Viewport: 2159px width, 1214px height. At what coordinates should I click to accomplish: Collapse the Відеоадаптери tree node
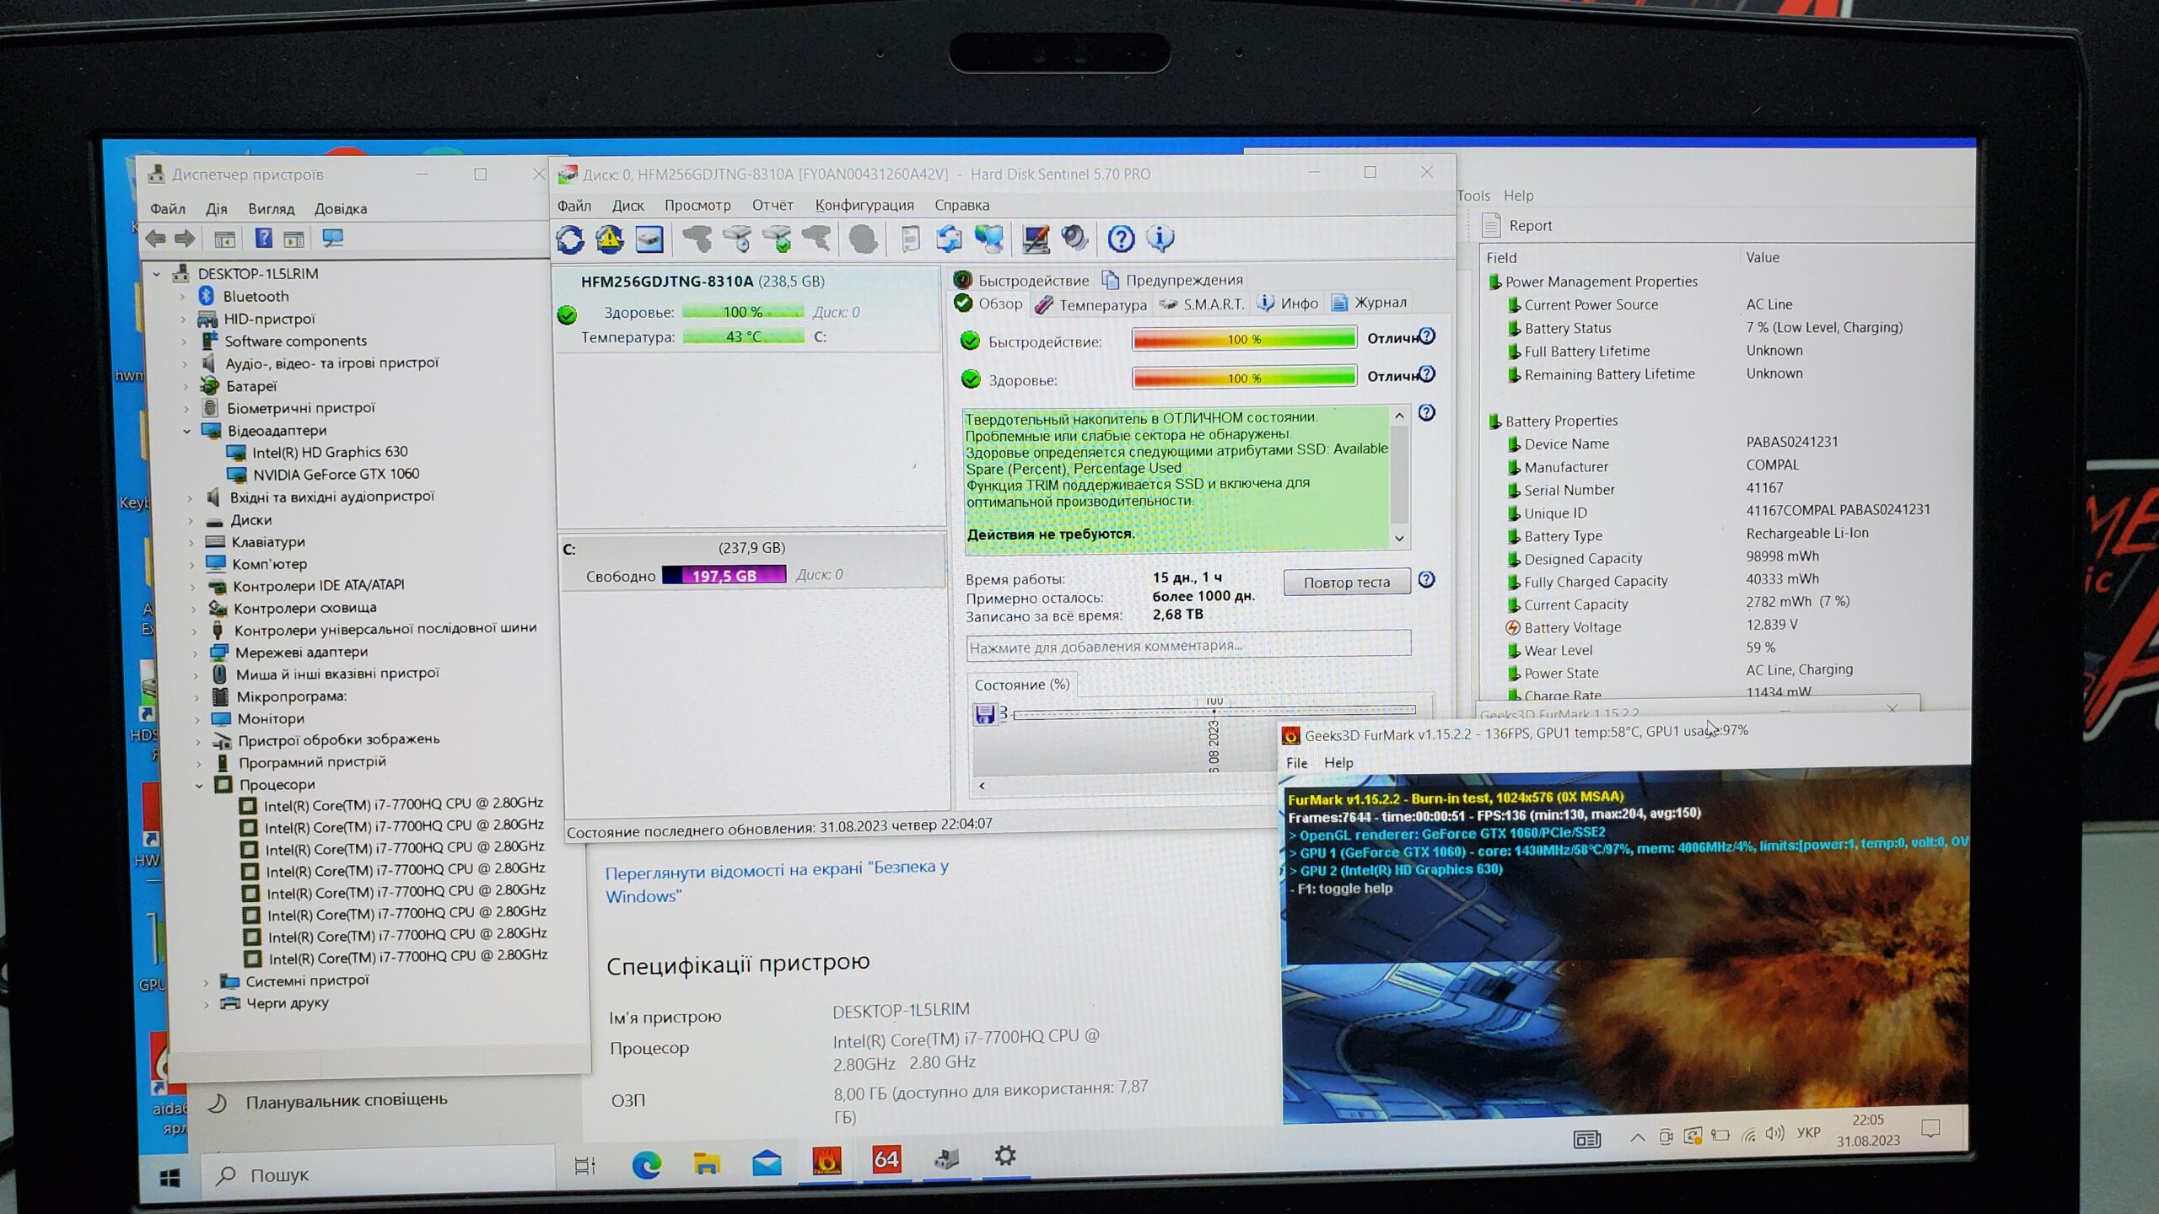click(187, 431)
